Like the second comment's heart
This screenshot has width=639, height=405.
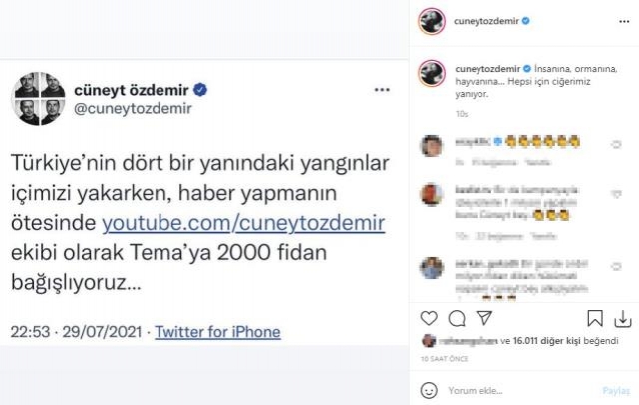pyautogui.click(x=616, y=194)
